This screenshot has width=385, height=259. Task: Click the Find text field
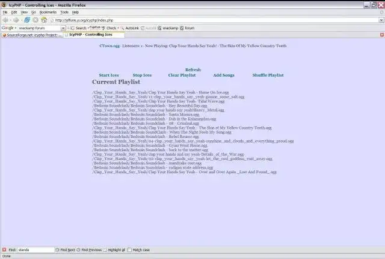click(x=35, y=250)
